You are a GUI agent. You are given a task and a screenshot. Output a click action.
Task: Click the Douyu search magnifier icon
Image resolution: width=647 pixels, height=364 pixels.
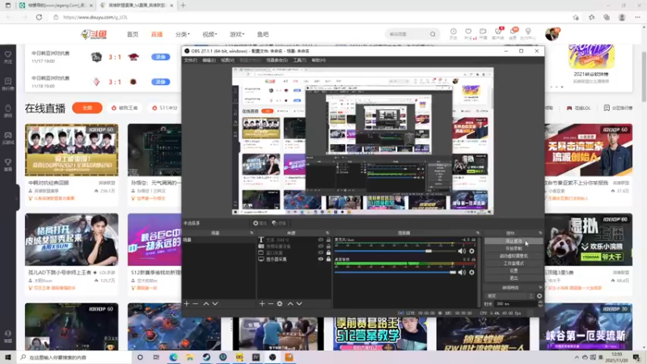point(433,34)
